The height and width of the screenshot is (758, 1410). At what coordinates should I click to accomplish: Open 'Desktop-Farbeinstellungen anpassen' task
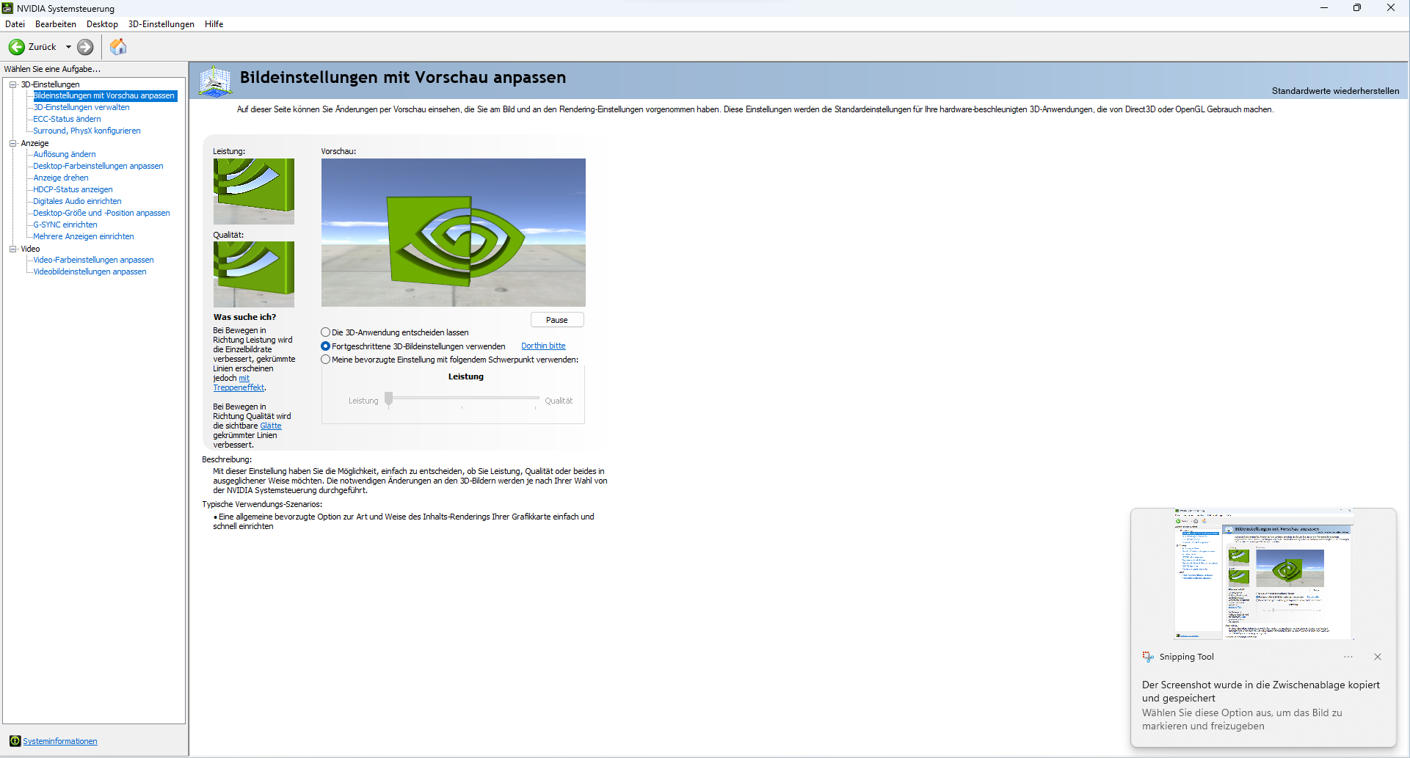98,166
